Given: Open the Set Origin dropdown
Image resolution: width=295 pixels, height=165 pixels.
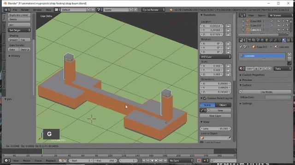Looking at the screenshot, I should (19, 30).
